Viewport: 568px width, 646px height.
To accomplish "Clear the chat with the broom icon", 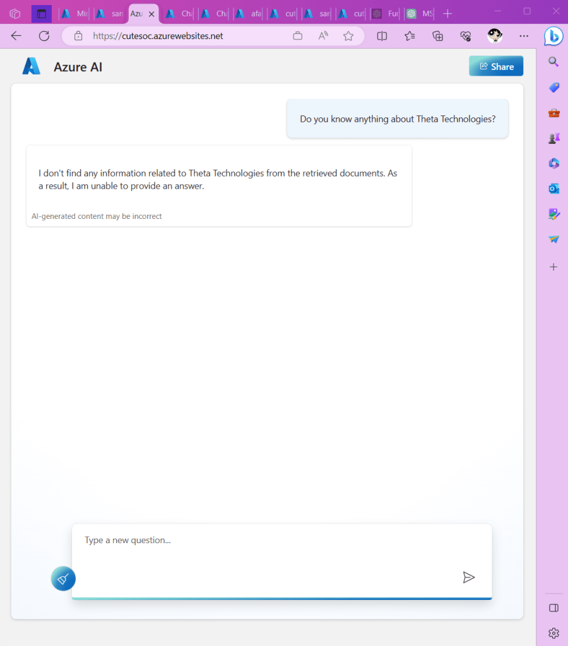I will 63,578.
